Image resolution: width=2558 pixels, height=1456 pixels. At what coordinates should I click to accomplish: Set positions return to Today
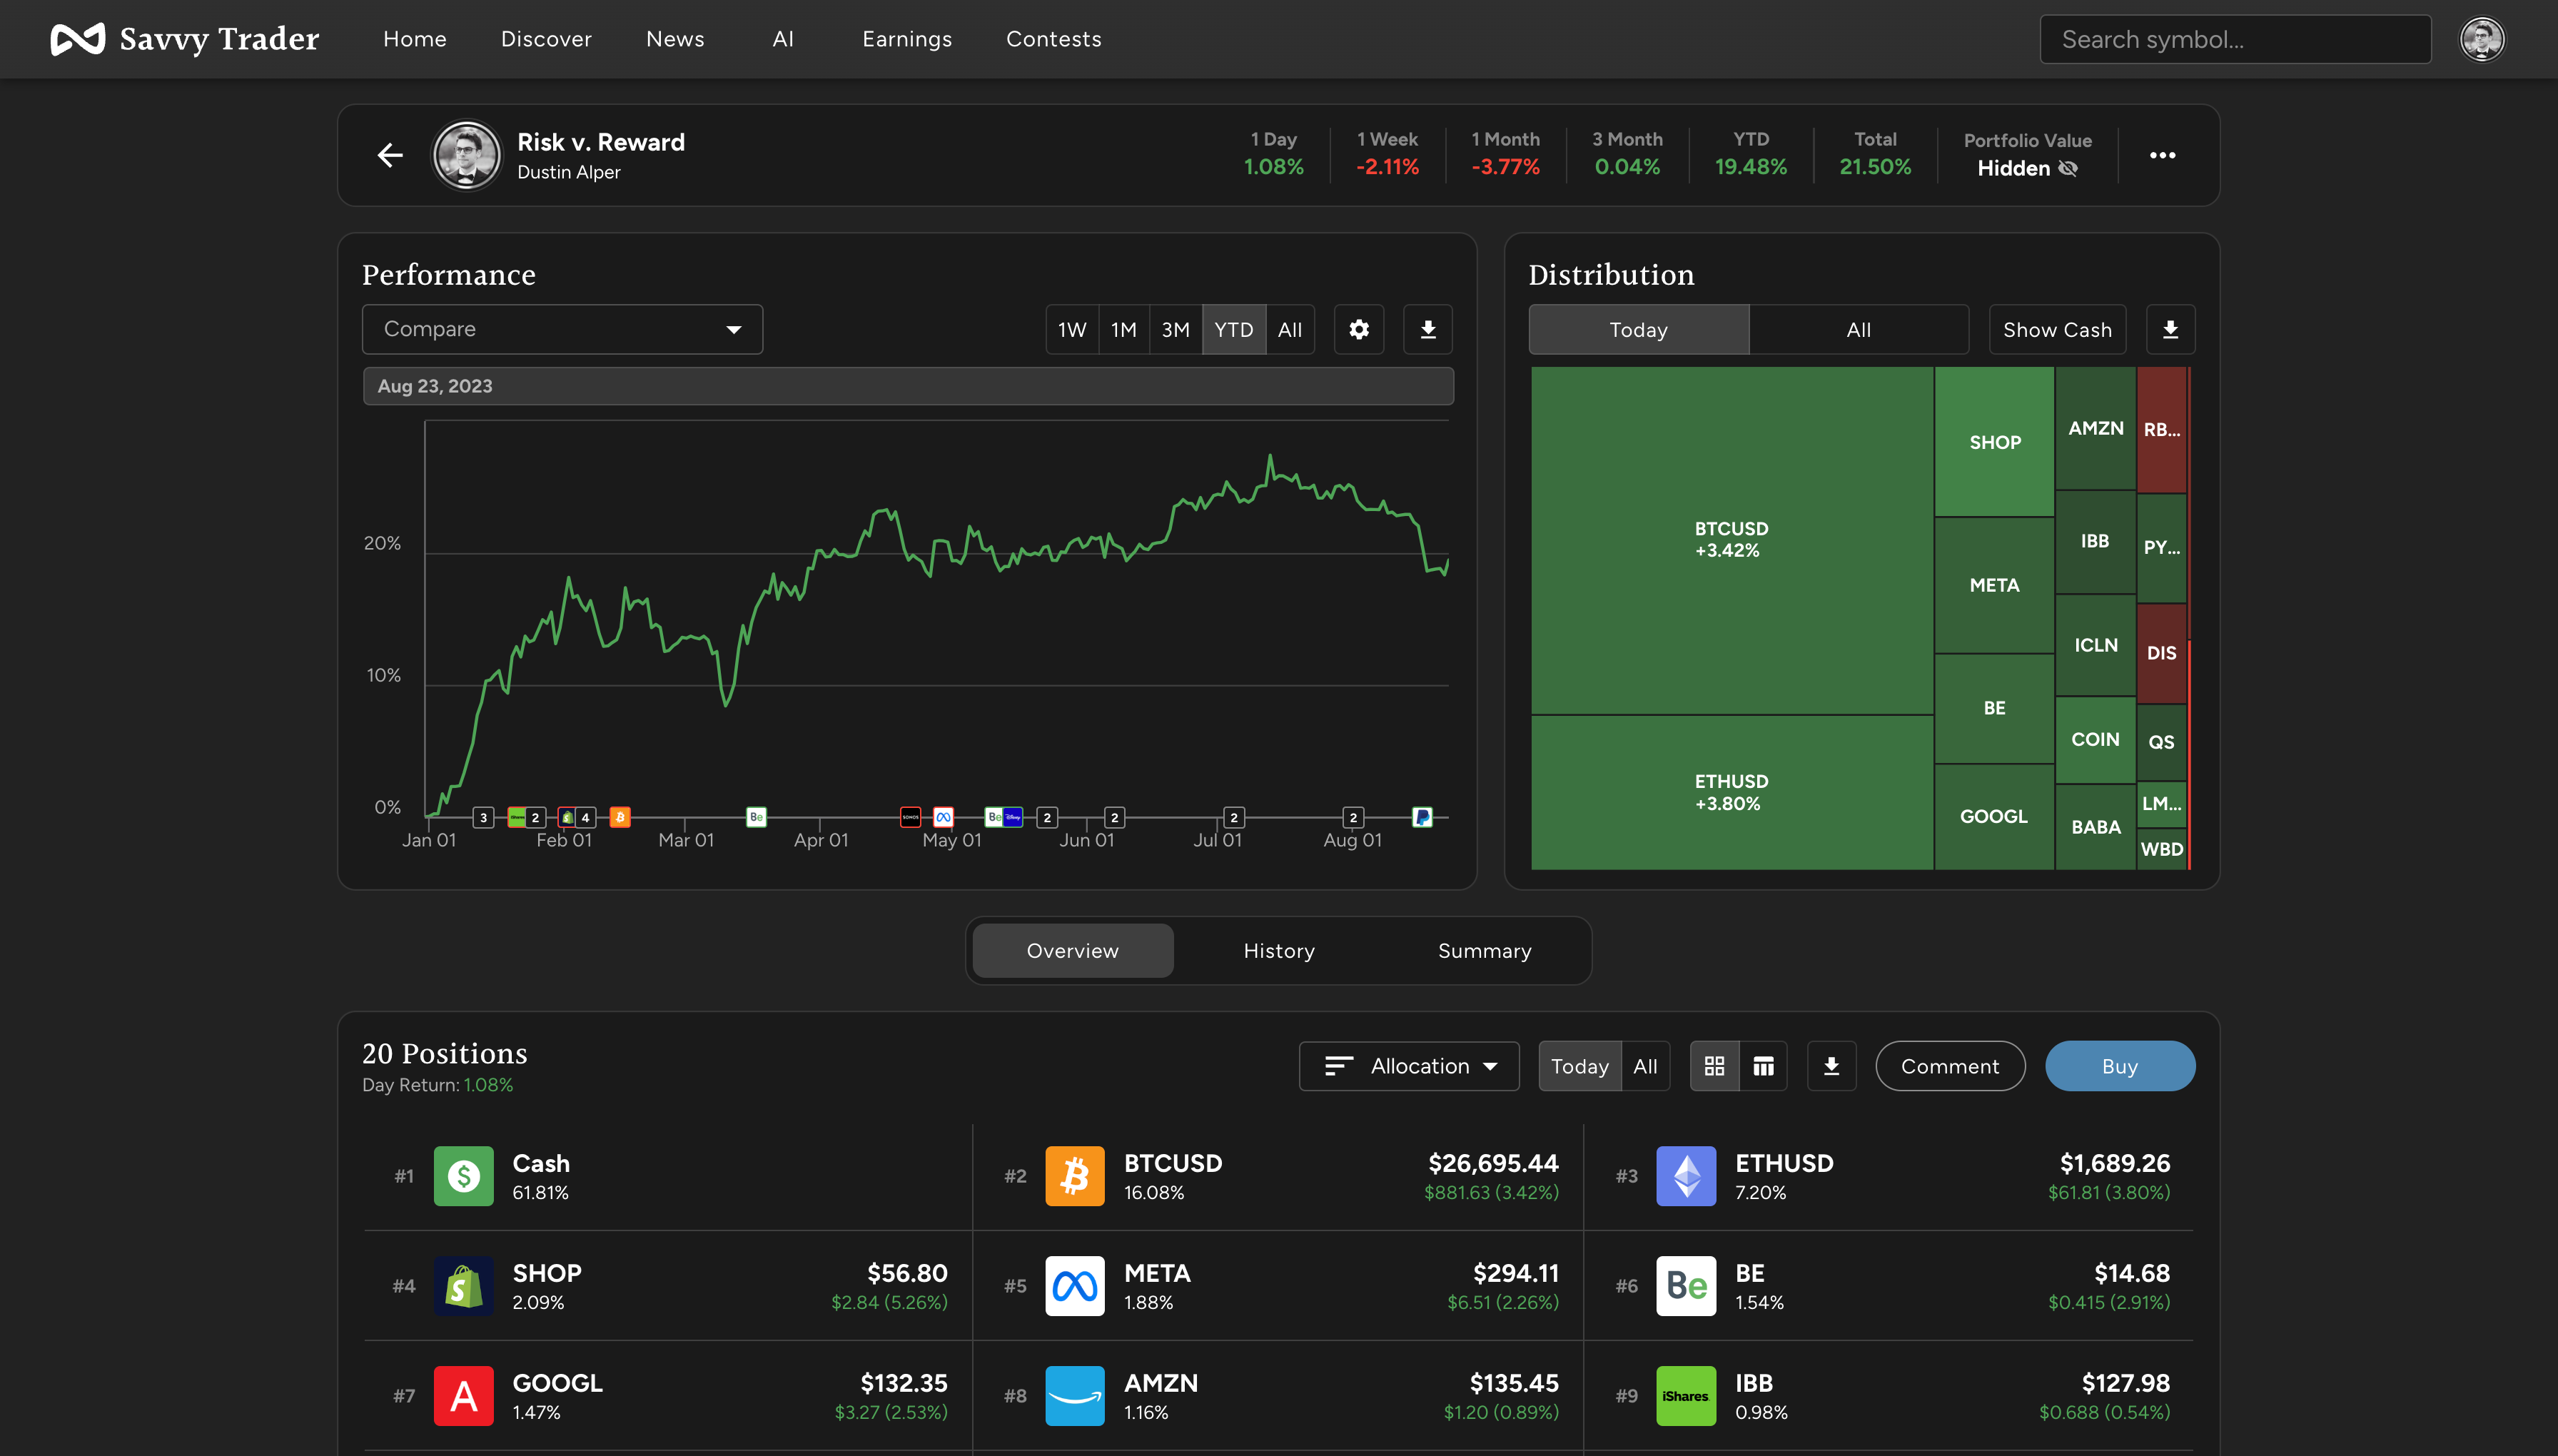[x=1580, y=1066]
